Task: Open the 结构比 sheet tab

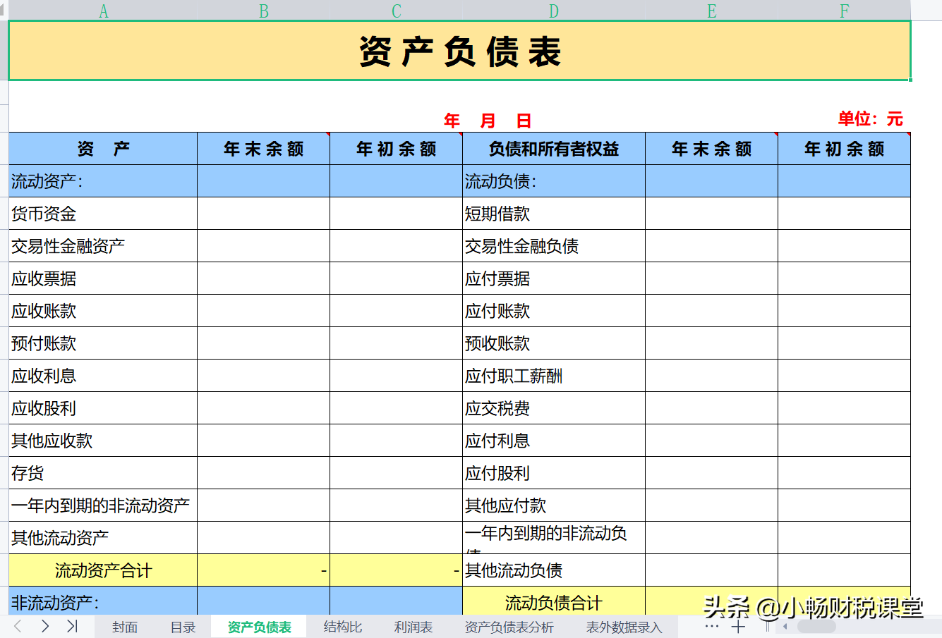Action: pyautogui.click(x=343, y=627)
